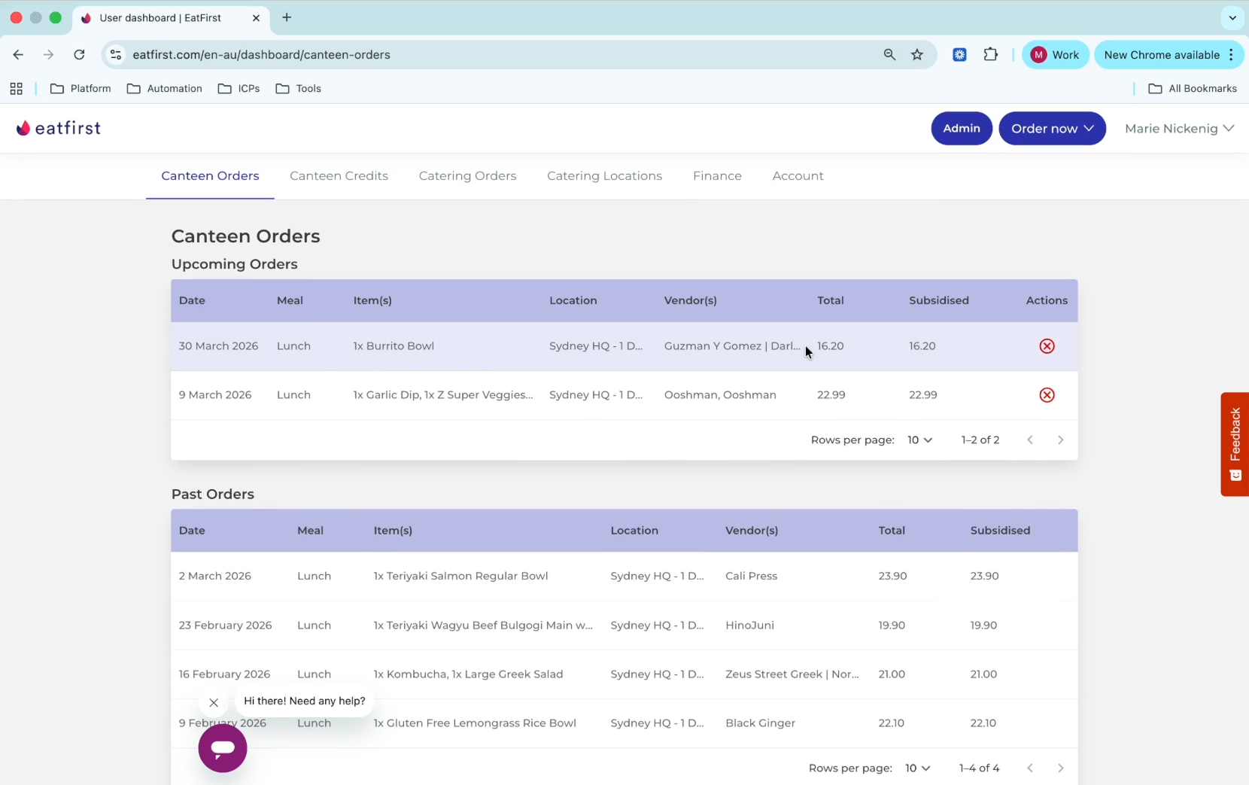
Task: Go to next page of Upcoming Orders
Action: tap(1060, 440)
